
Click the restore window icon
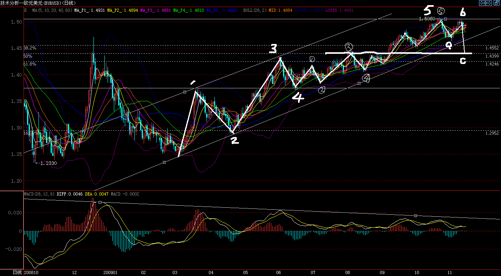[x=496, y=3]
